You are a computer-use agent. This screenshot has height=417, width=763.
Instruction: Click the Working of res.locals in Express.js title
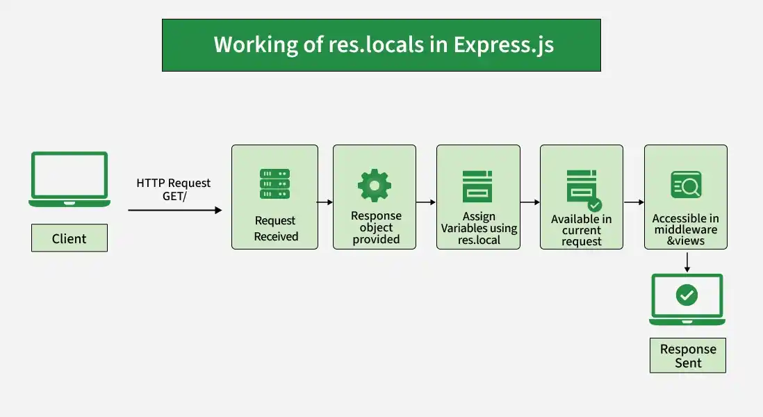(384, 44)
